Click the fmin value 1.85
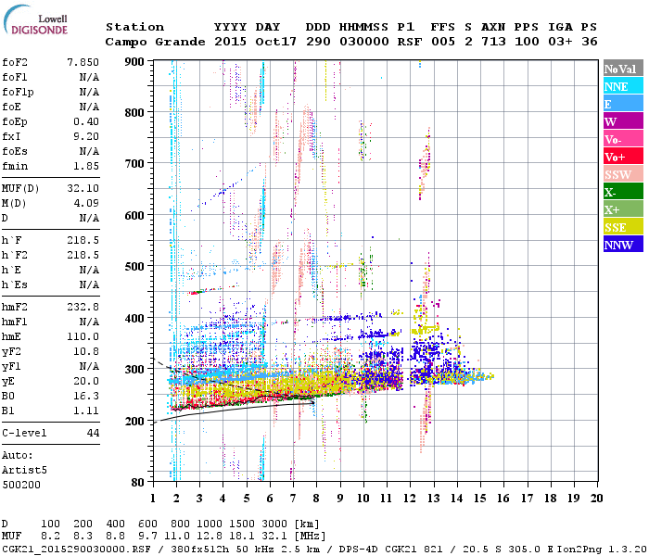Viewport: 649px width, 556px height. (x=86, y=166)
